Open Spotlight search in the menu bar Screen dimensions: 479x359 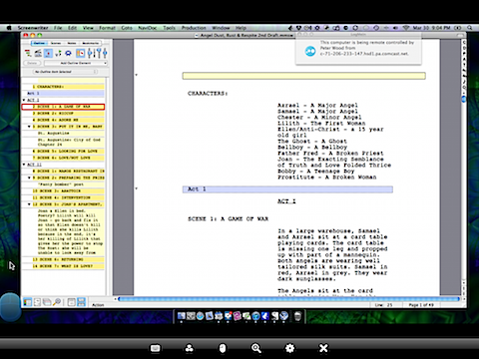click(x=470, y=28)
